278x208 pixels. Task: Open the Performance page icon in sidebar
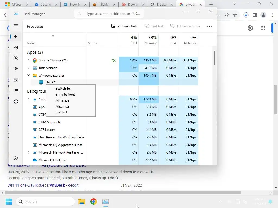(16, 47)
